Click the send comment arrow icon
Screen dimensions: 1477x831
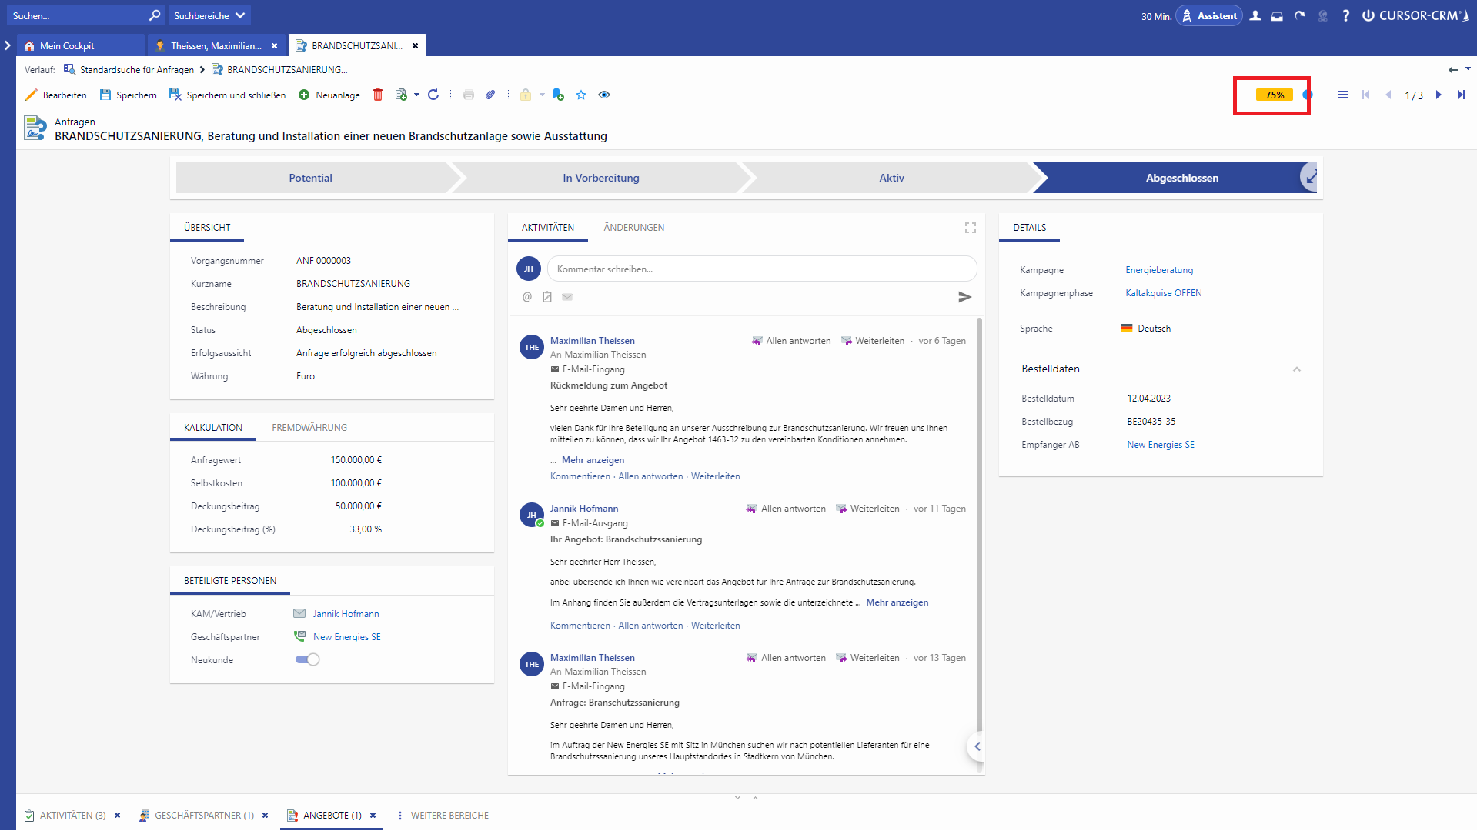(964, 297)
